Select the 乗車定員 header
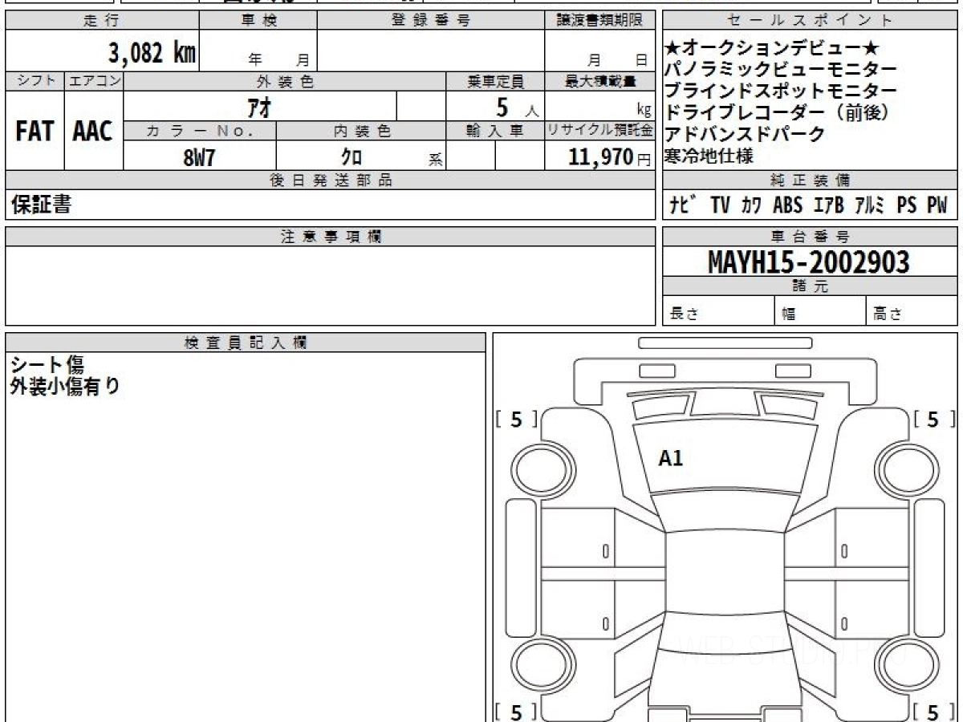The width and height of the screenshot is (963, 722). coord(495,81)
